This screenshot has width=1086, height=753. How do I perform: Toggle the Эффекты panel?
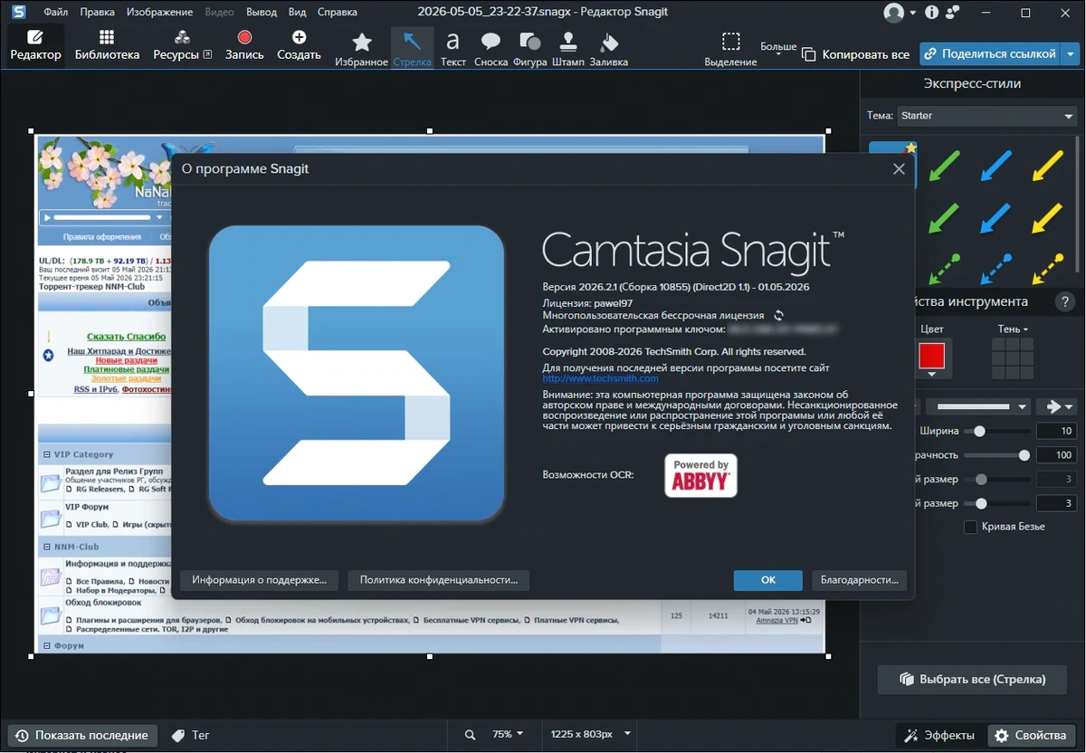point(938,735)
